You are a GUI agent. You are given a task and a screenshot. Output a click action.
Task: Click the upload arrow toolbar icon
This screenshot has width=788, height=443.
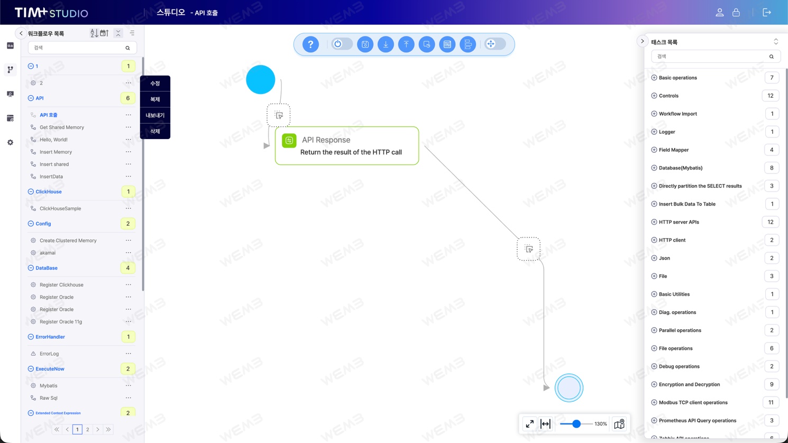(406, 44)
